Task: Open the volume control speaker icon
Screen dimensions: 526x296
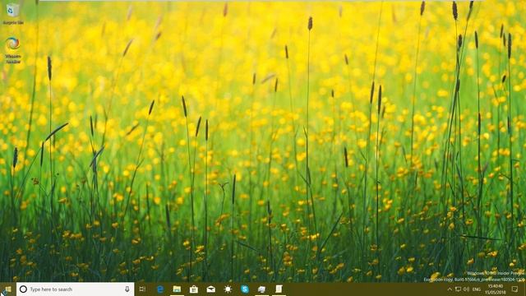Action: click(466, 289)
